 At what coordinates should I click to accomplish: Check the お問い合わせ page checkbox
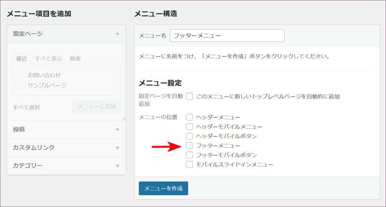[21, 75]
